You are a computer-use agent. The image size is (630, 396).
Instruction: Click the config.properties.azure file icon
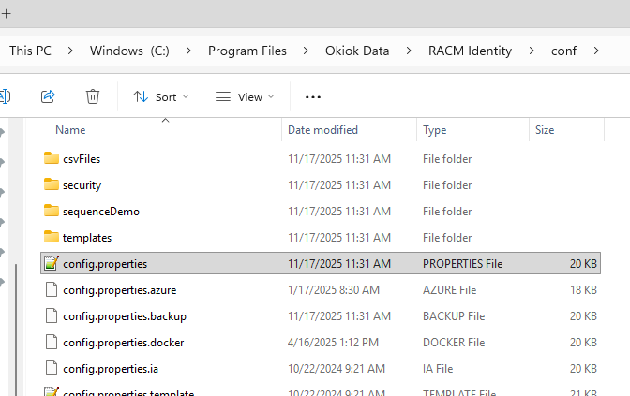[52, 290]
